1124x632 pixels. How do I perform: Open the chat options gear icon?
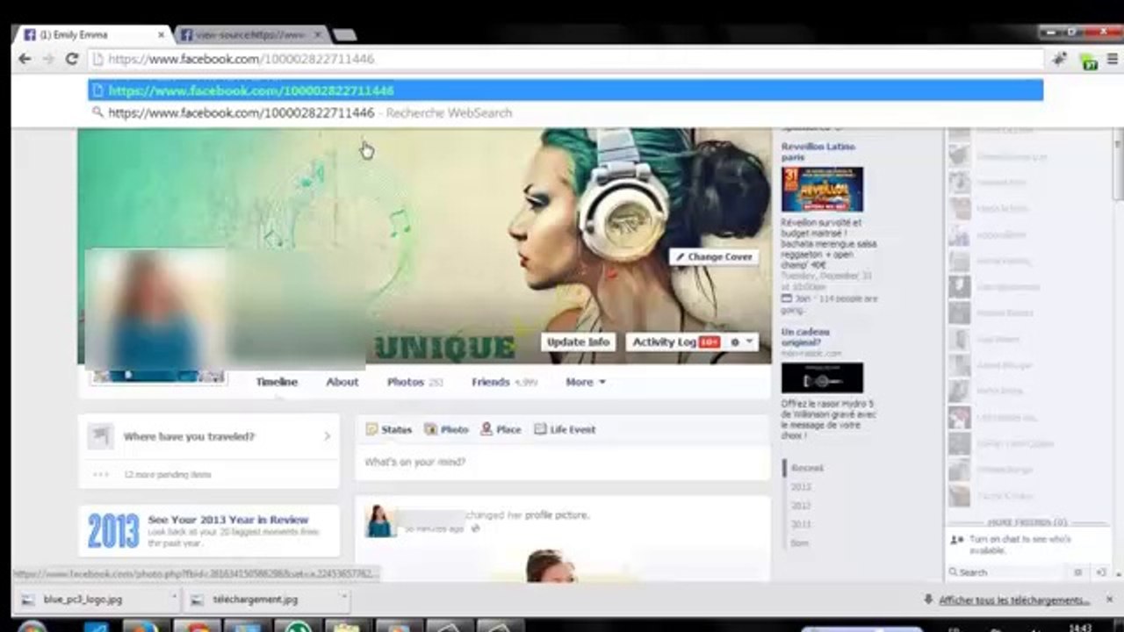click(1078, 572)
